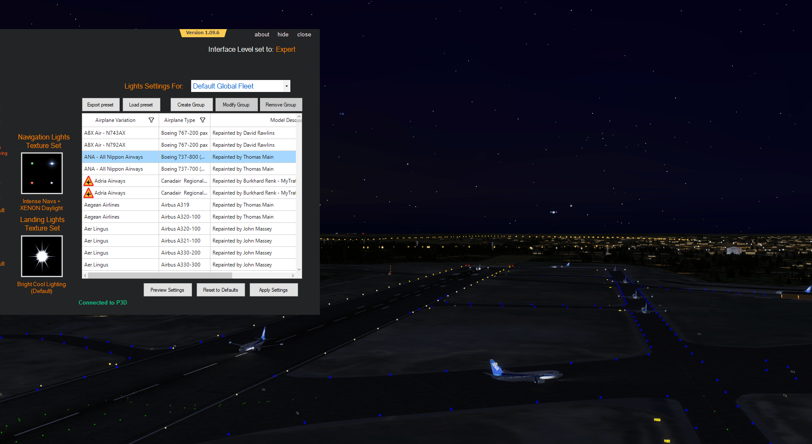The image size is (812, 444).
Task: Select the ANA Boeing 737-700 row
Action: [x=189, y=169]
